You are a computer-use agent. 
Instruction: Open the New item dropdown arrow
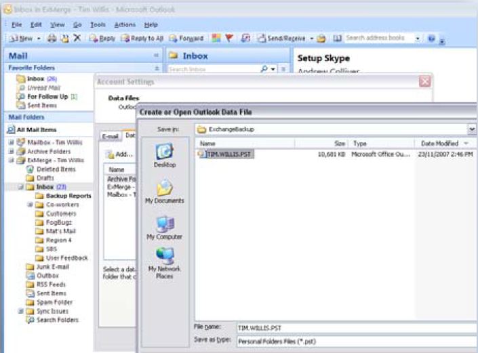coord(39,39)
